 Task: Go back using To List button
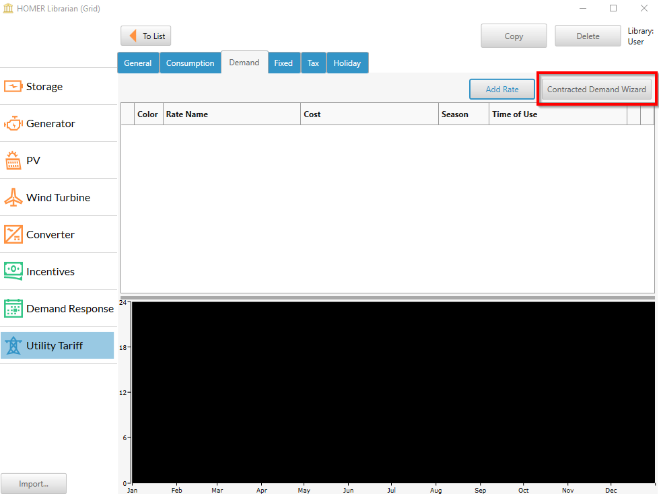point(147,36)
